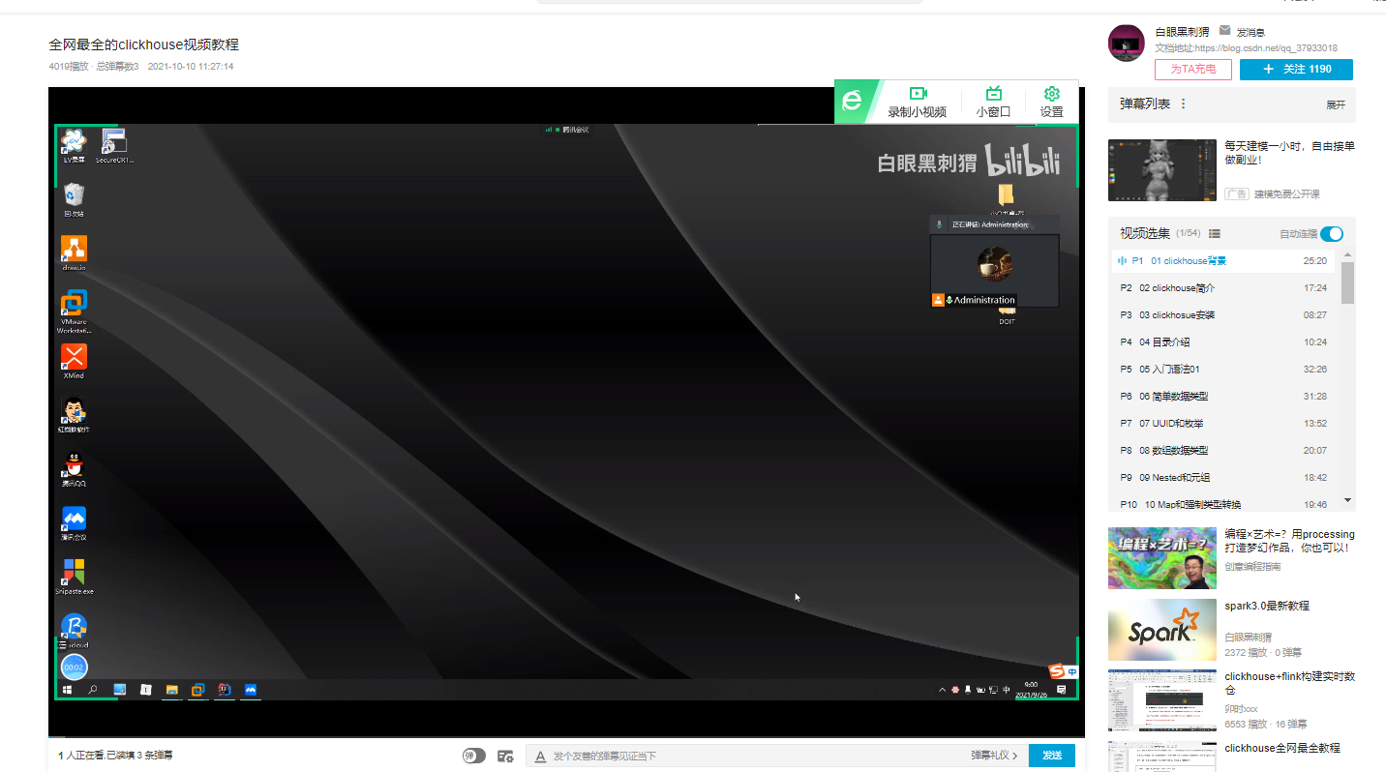Image resolution: width=1386 pixels, height=772 pixels.
Task: Click the 录制小视频 record clip icon
Action: (918, 94)
